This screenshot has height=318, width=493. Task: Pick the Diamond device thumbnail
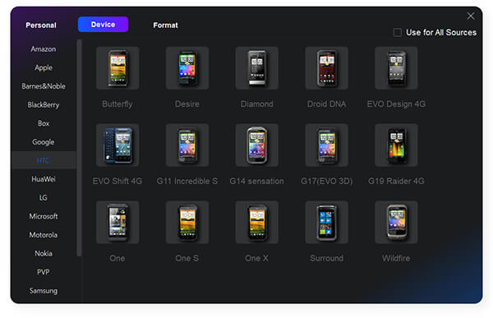[x=257, y=68]
